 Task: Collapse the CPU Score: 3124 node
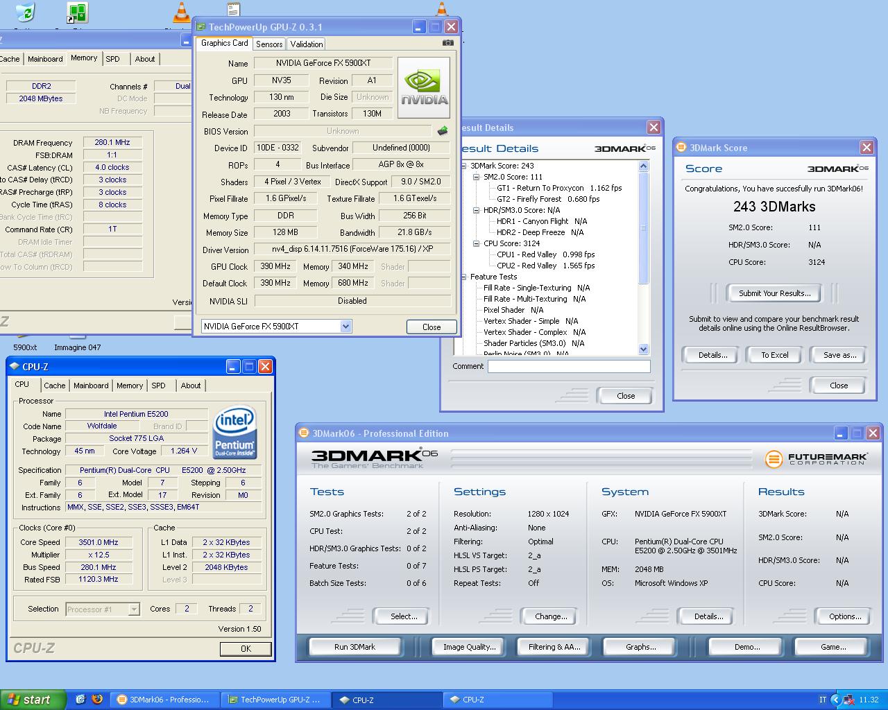(477, 243)
